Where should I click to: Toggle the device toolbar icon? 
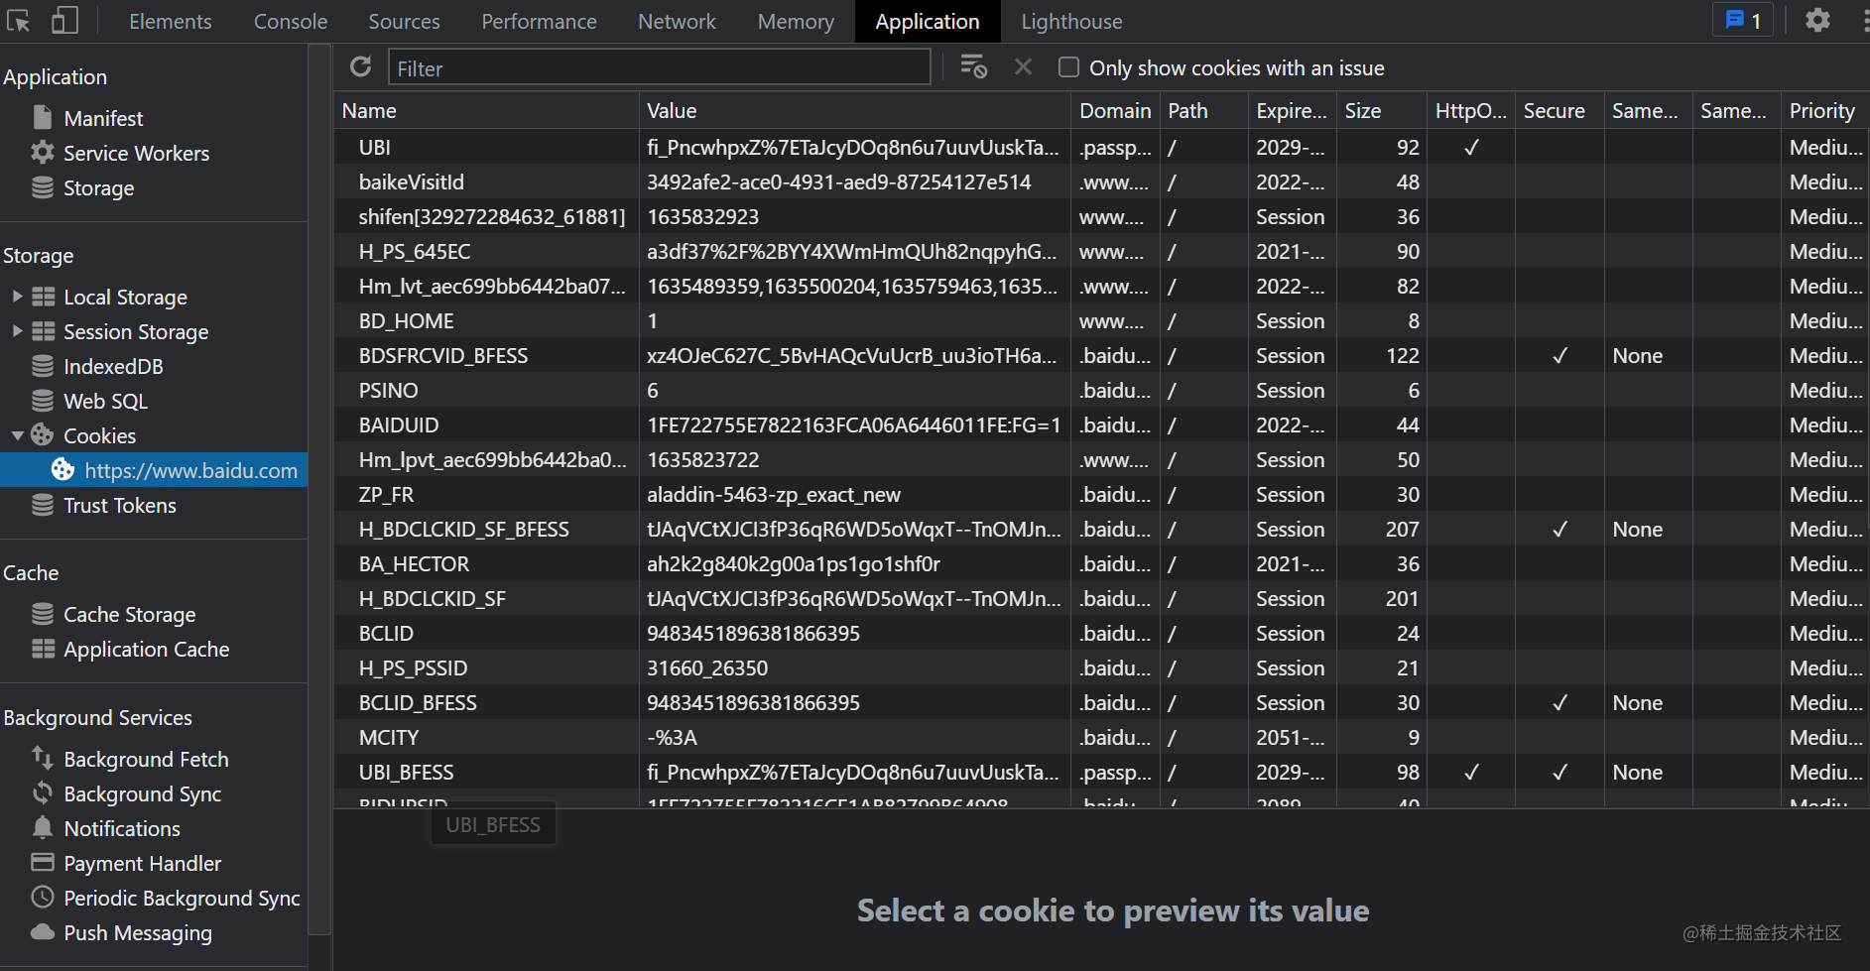[x=64, y=20]
